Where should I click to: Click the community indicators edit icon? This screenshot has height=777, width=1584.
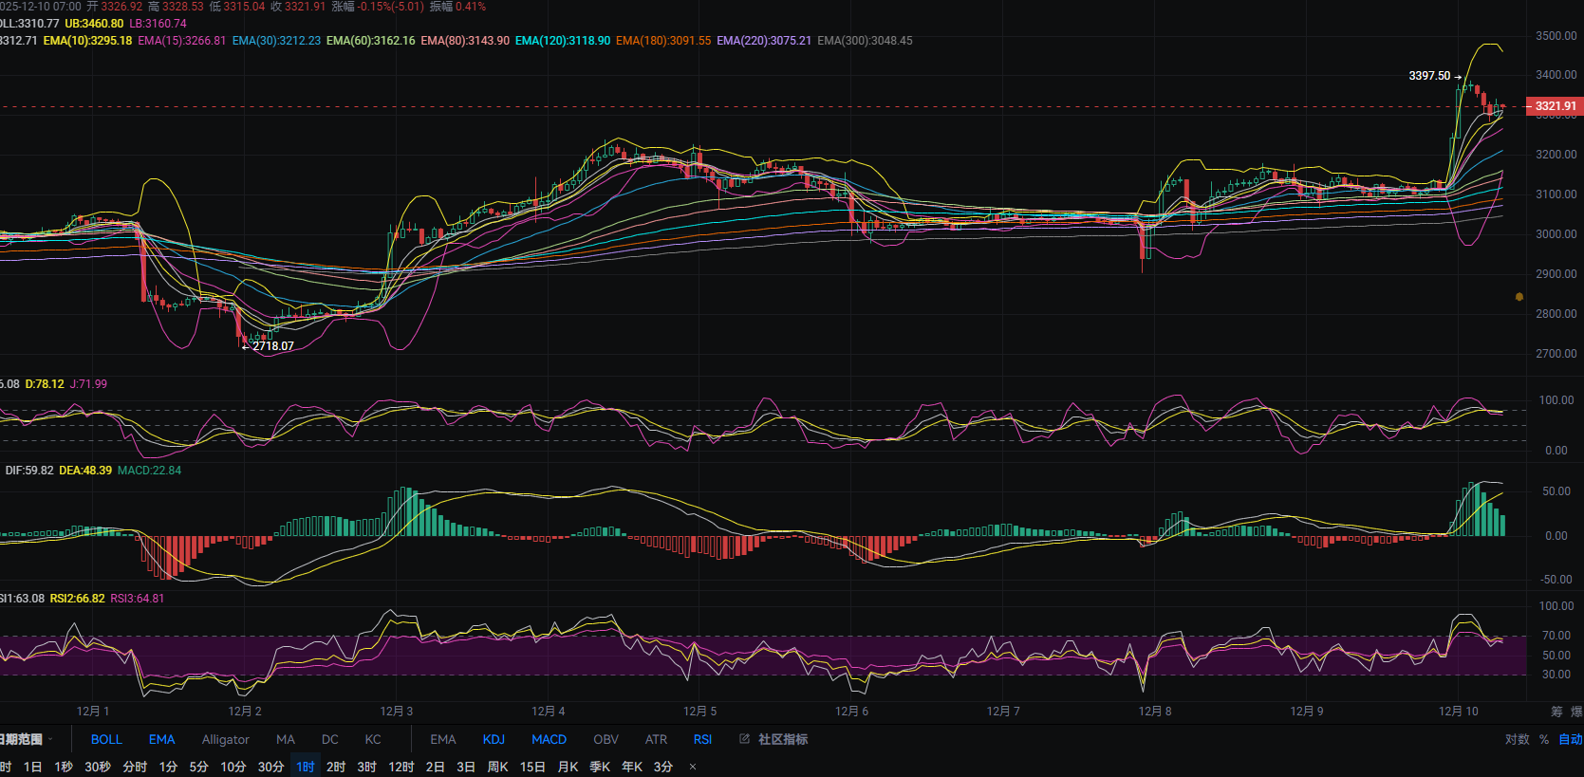tap(745, 739)
